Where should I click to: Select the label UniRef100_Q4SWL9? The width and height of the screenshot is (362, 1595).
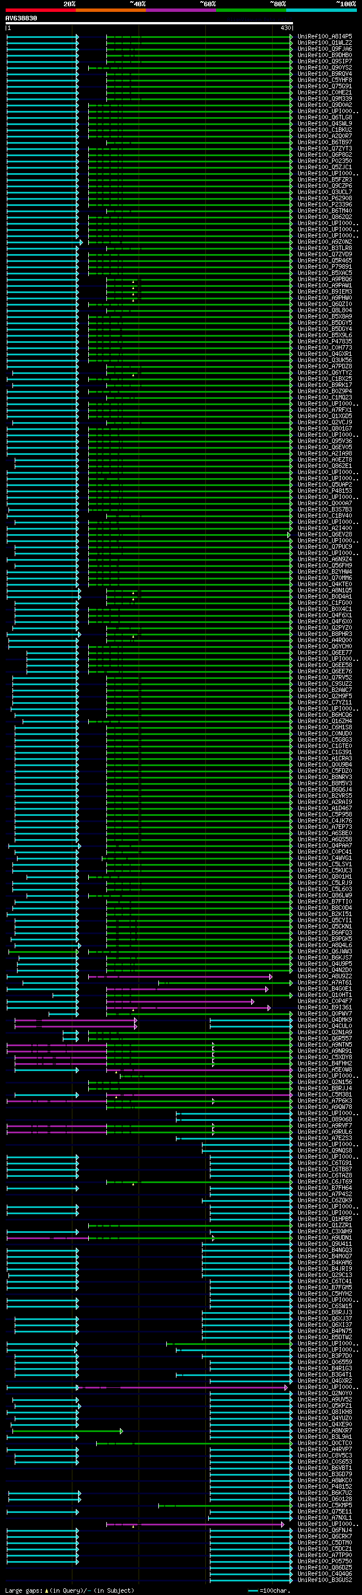point(324,124)
